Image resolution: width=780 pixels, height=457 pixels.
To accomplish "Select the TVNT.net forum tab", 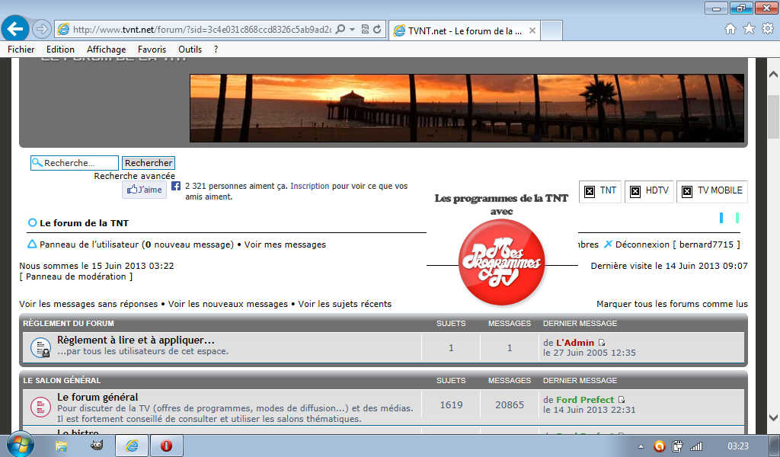I will [x=464, y=30].
